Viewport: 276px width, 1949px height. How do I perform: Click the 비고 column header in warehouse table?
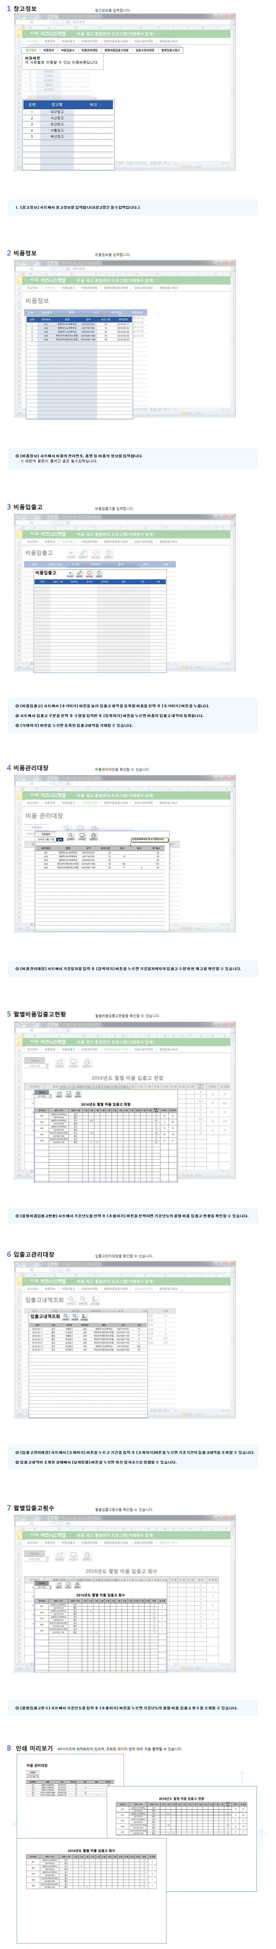tap(94, 104)
